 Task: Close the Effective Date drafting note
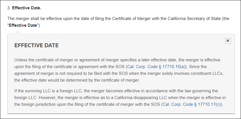[228, 41]
